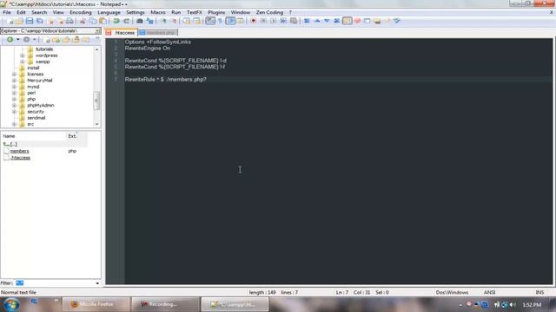
Task: Toggle show all characters pilcrow icon
Action: pyautogui.click(x=220, y=21)
